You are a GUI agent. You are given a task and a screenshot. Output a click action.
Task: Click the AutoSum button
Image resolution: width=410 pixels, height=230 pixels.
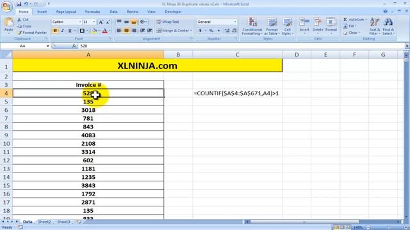pos(355,20)
